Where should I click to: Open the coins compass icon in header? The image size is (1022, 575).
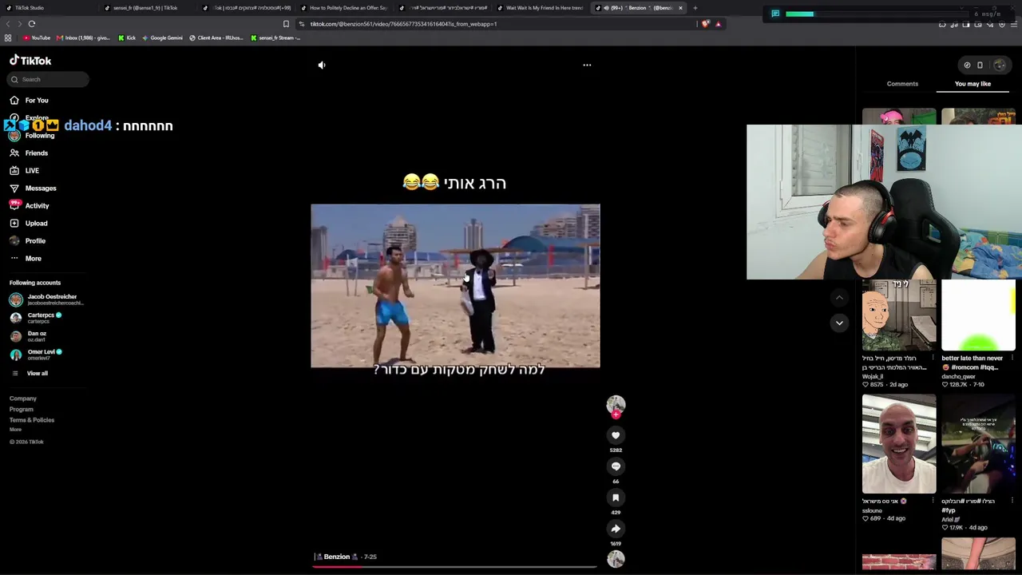tap(967, 65)
